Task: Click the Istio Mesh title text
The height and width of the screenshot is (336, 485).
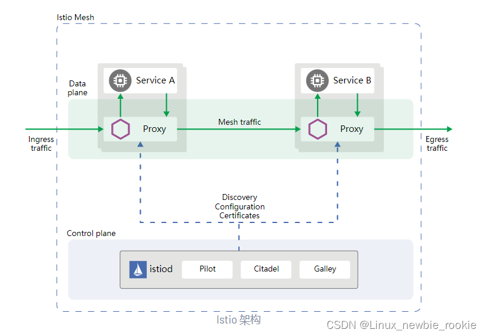Action: 75,17
